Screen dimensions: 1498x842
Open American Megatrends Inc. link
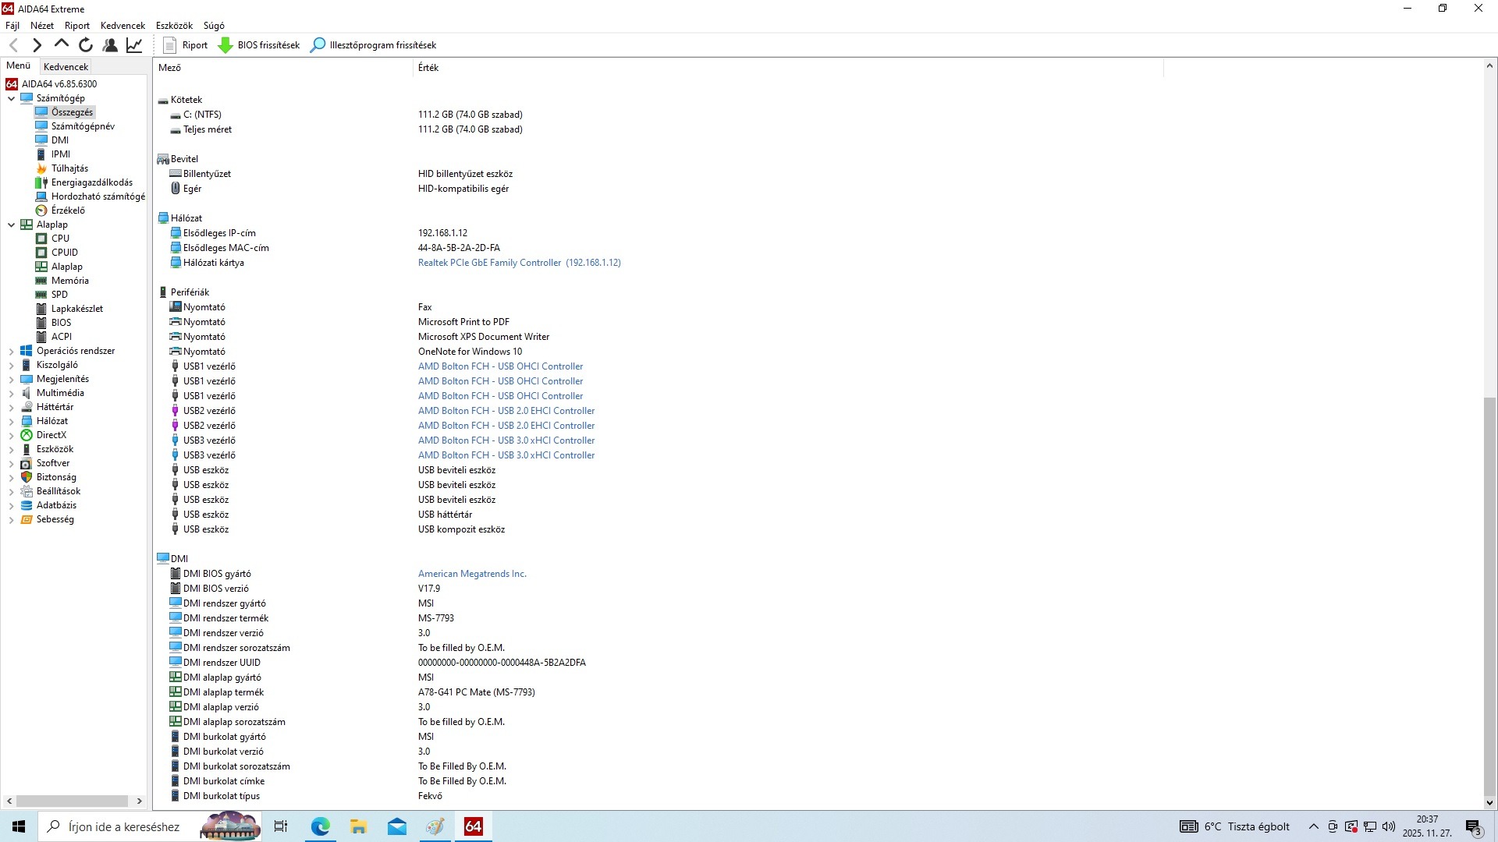click(472, 574)
